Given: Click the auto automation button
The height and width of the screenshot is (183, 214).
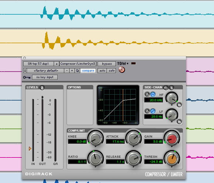Looking at the screenshot, I should (x=102, y=71).
